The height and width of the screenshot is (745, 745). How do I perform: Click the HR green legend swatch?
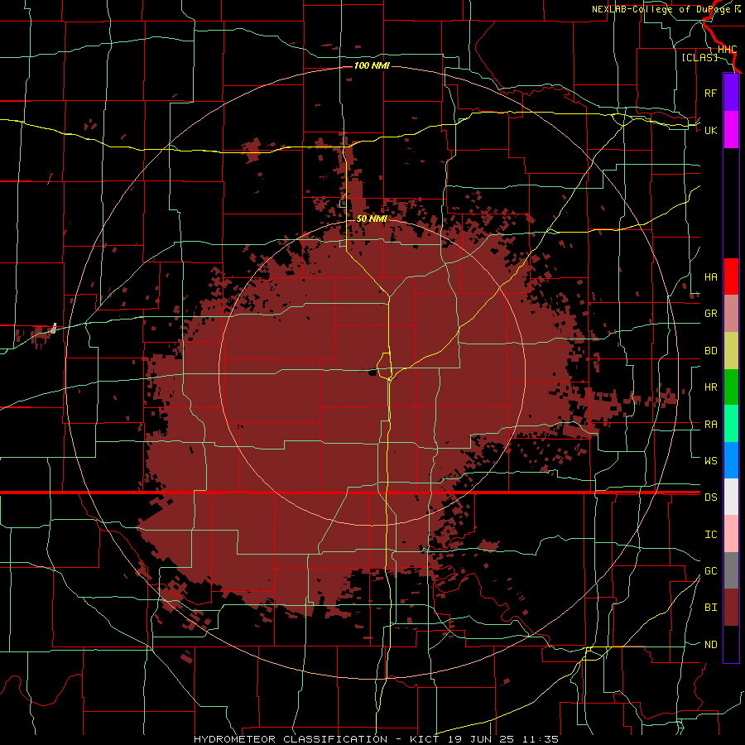[731, 387]
